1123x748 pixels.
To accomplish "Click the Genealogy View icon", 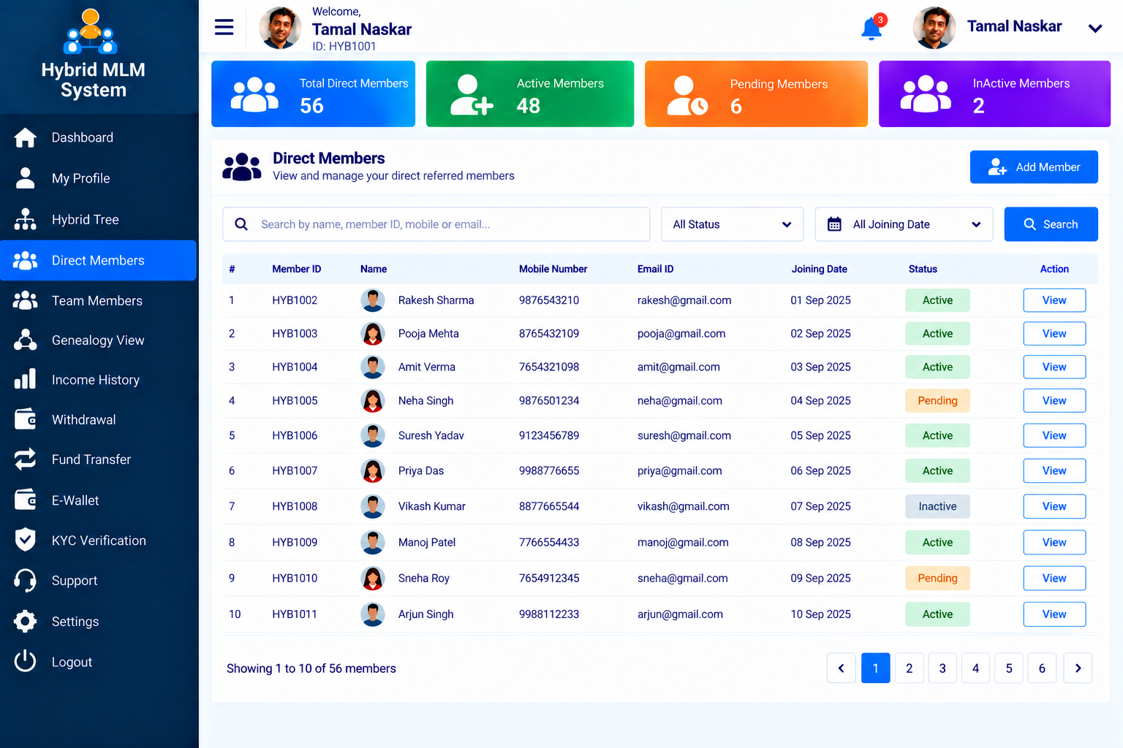I will click(26, 340).
